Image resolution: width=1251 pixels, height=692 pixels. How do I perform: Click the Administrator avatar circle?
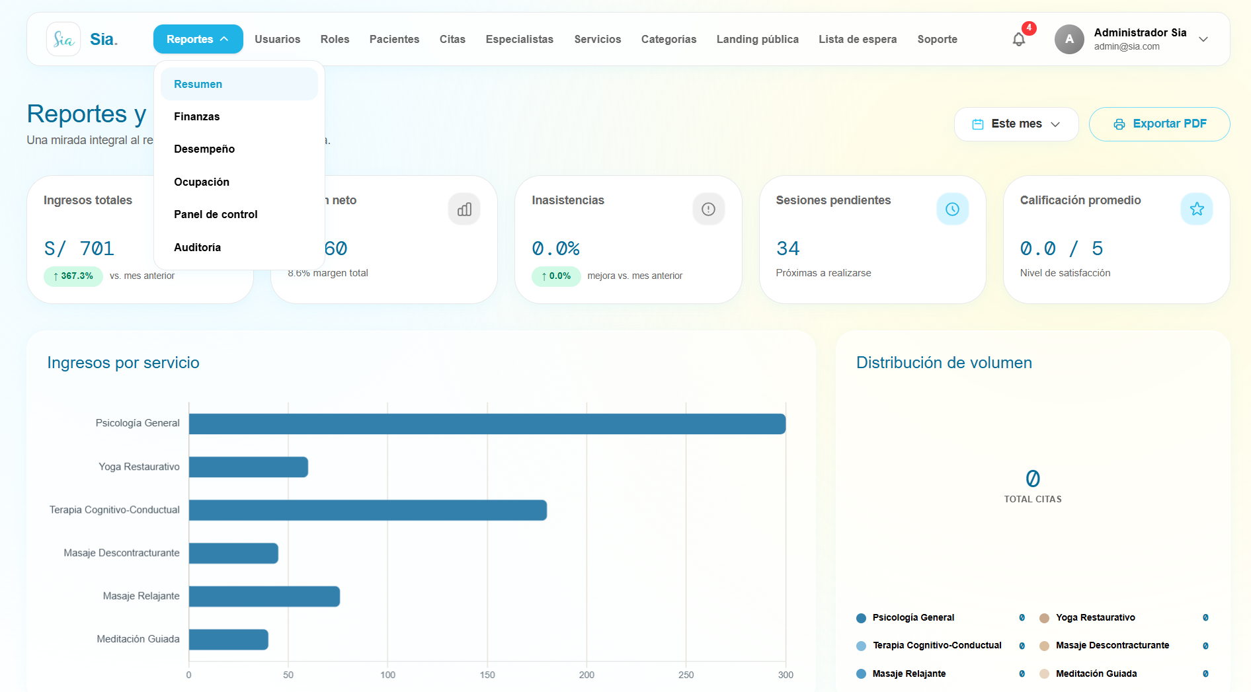click(1069, 39)
